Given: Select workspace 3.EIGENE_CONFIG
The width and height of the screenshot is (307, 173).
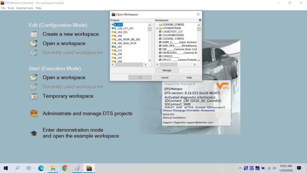Looking at the screenshot, I should pyautogui.click(x=173, y=39).
